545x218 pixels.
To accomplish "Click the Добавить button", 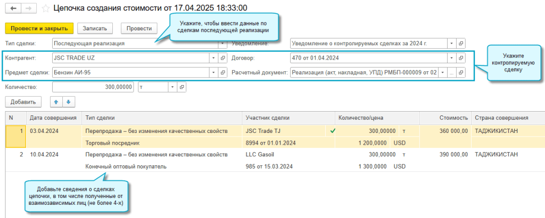I will tap(23, 102).
